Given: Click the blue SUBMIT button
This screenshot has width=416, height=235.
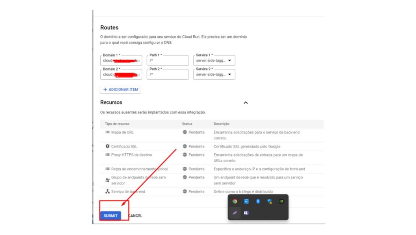Looking at the screenshot, I should (110, 215).
